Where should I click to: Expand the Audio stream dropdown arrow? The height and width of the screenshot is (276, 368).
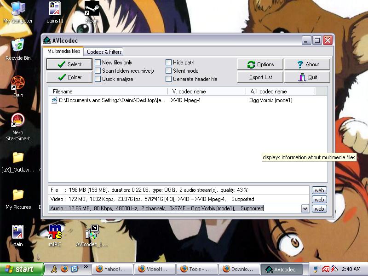[x=305, y=208]
